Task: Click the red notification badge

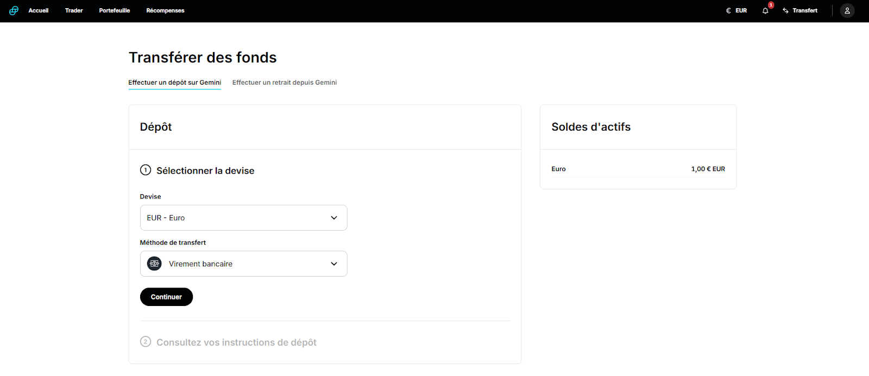Action: coord(771,5)
